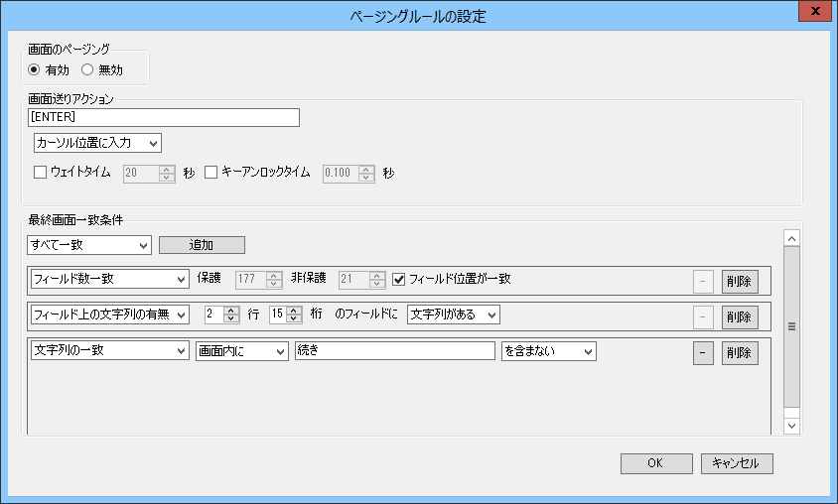Decrease the 桁 column number spinner
This screenshot has width=838, height=504.
294,318
